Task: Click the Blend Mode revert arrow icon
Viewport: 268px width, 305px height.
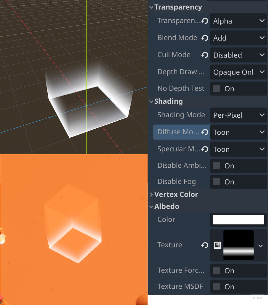Action: coord(205,38)
